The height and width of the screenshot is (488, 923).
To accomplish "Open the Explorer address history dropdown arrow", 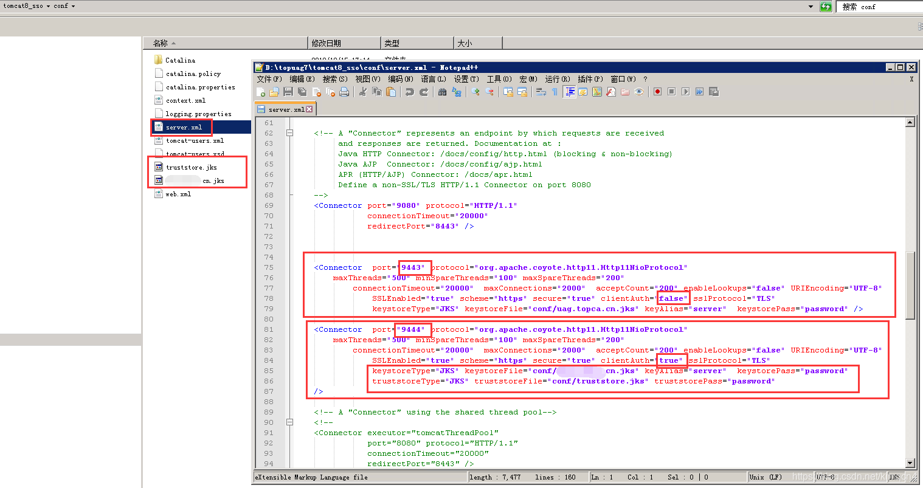I will click(x=811, y=7).
